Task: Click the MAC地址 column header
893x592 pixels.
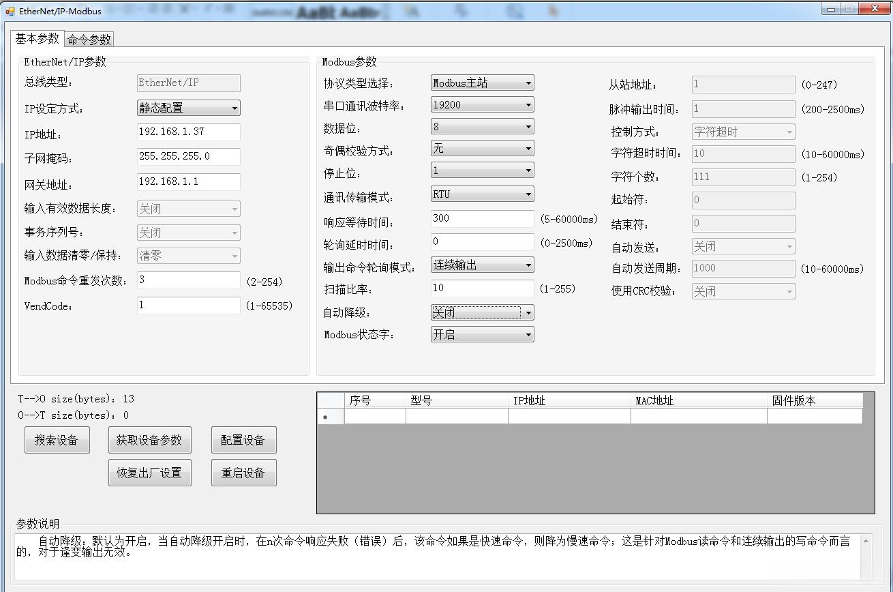Action: [x=699, y=400]
